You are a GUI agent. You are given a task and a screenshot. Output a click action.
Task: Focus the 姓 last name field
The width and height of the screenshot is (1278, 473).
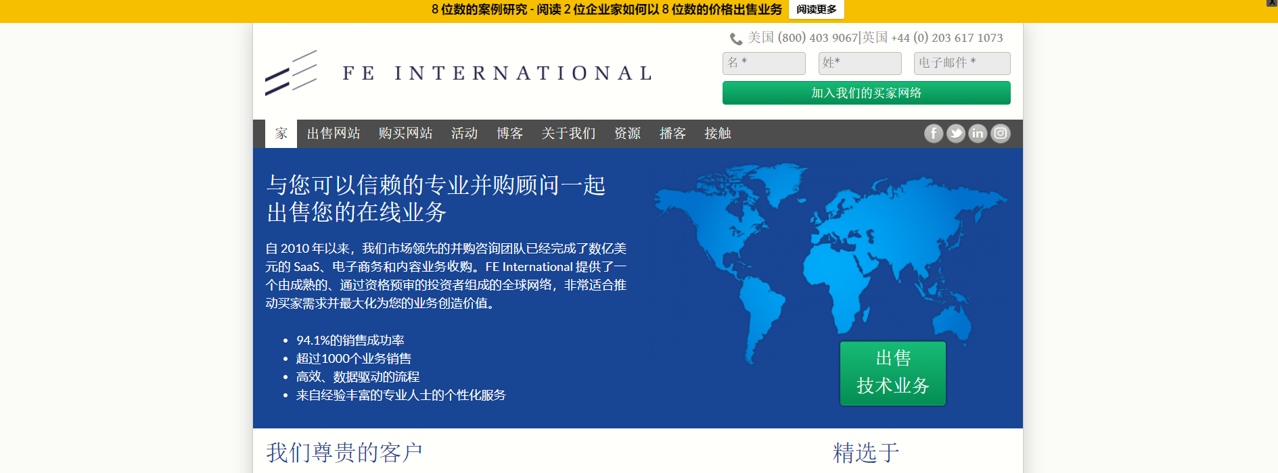860,63
